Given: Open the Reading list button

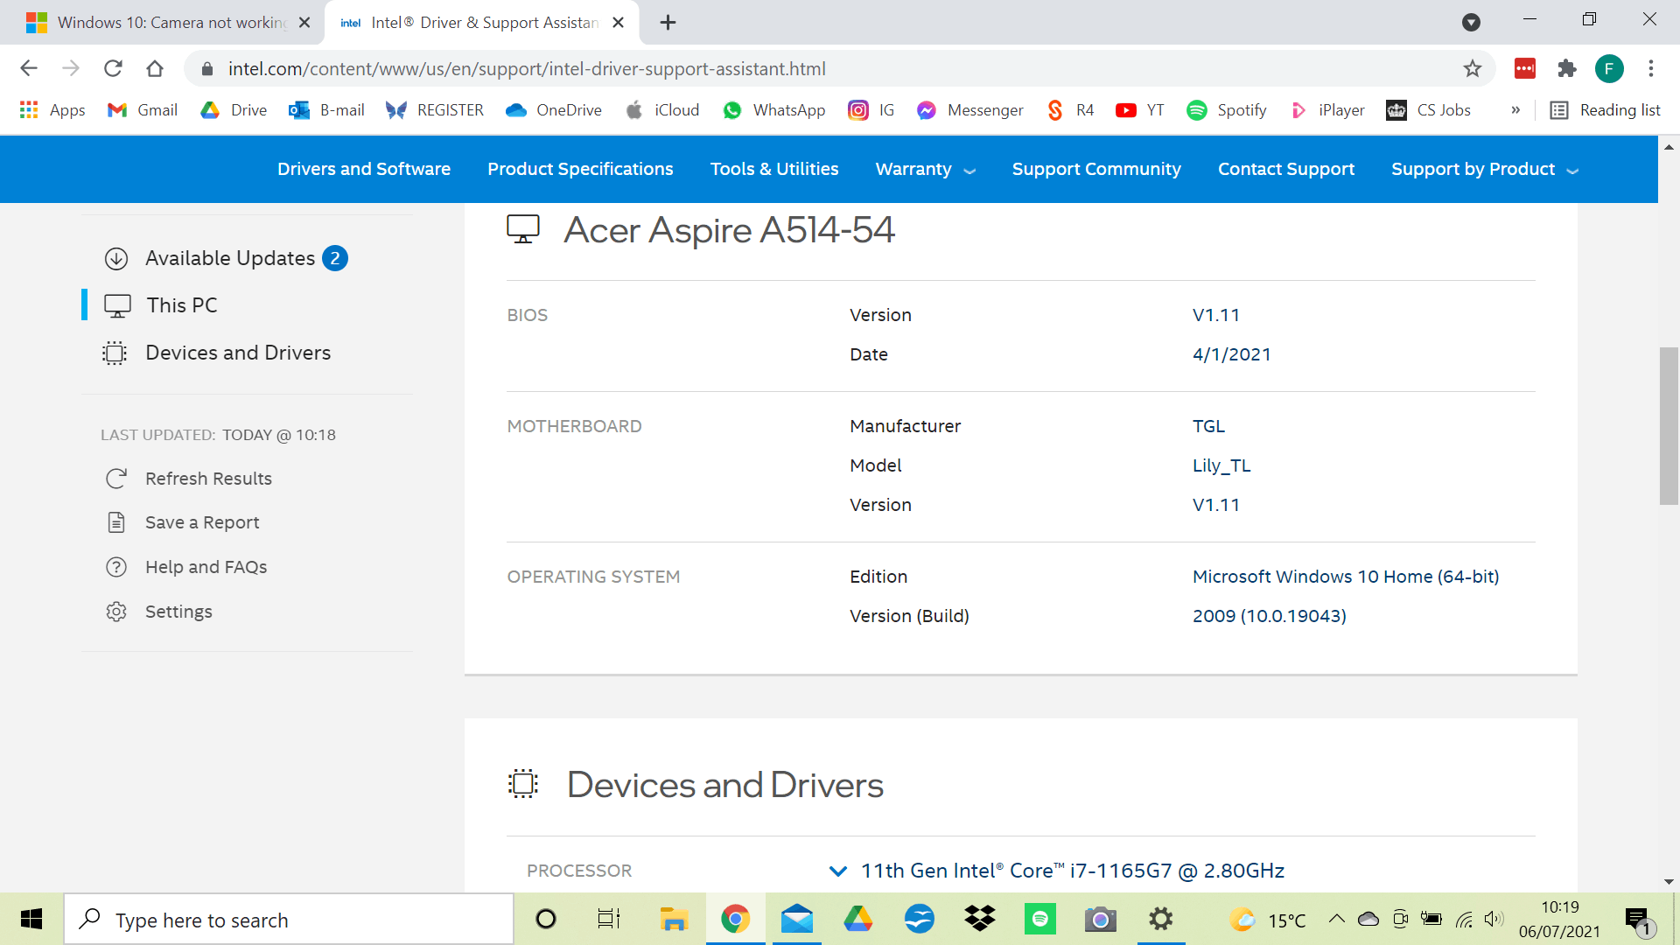Looking at the screenshot, I should click(1605, 110).
